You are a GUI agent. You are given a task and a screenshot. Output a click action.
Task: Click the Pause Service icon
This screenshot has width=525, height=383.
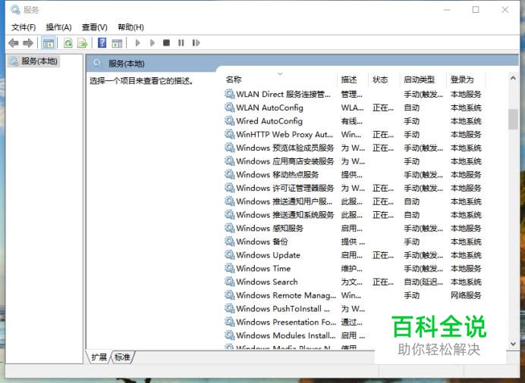[x=181, y=42]
